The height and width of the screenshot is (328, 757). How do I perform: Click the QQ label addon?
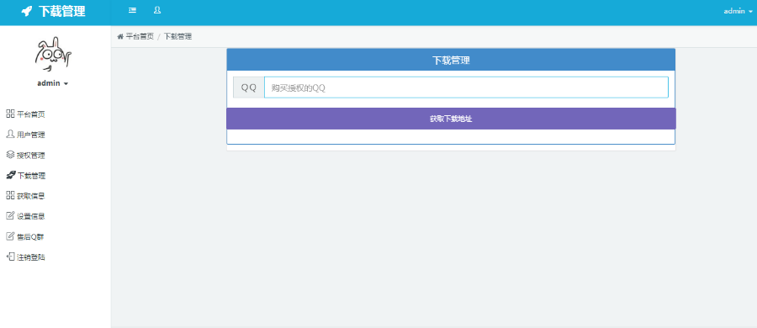tap(249, 87)
